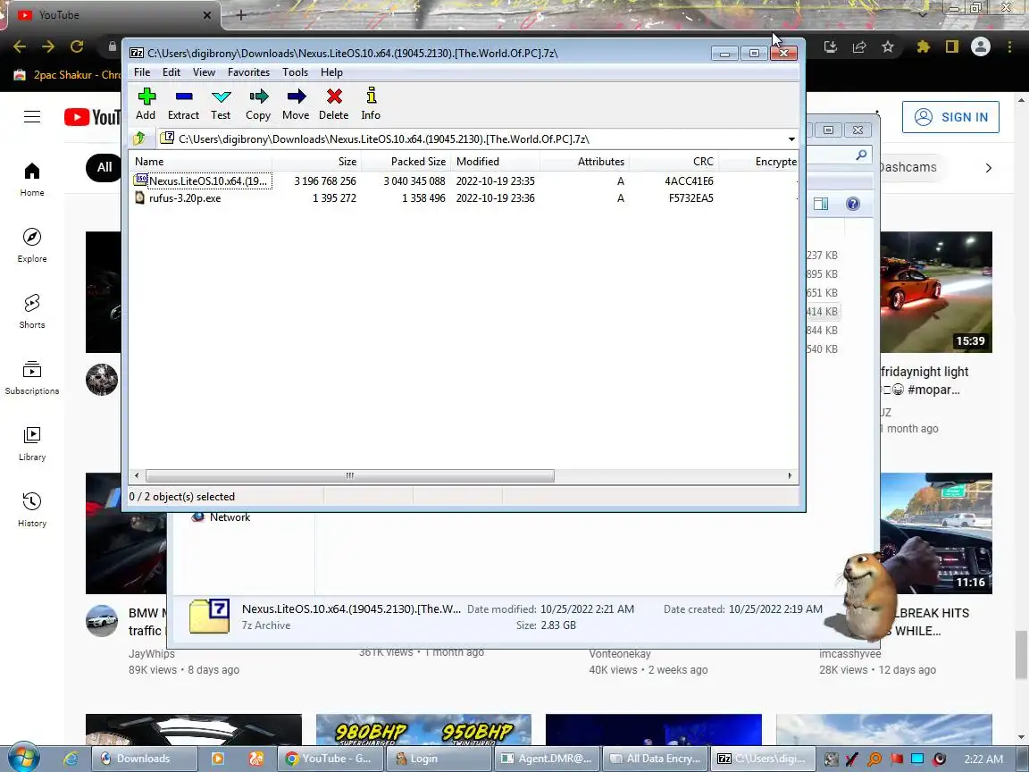Sort 7-Zip list by Name column

(201, 162)
